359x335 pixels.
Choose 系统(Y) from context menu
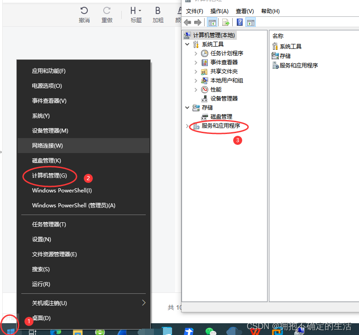84,115
